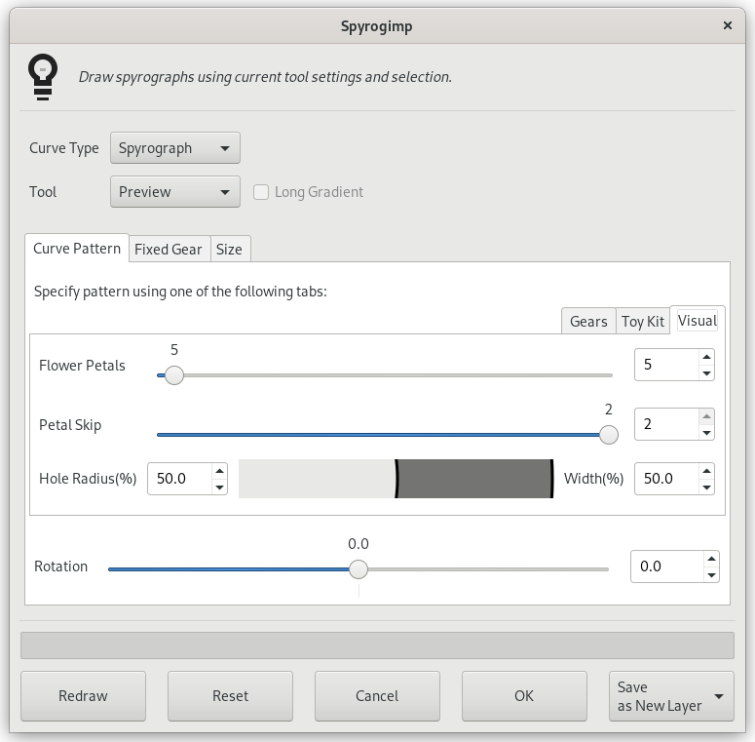755x742 pixels.
Task: Select the Visual pattern tab
Action: click(x=698, y=321)
